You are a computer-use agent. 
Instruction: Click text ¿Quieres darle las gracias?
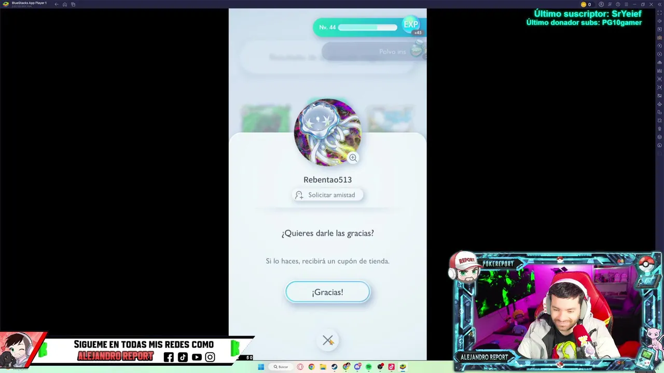point(327,234)
